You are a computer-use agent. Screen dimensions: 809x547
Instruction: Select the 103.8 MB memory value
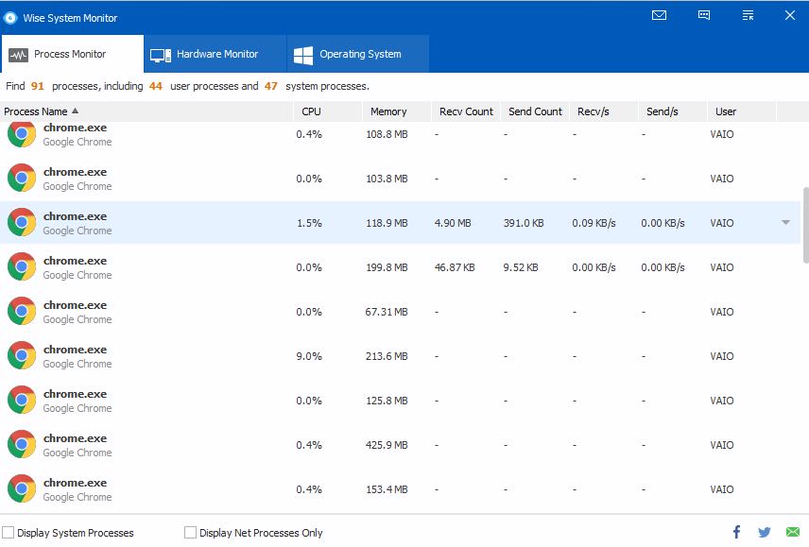coord(387,179)
